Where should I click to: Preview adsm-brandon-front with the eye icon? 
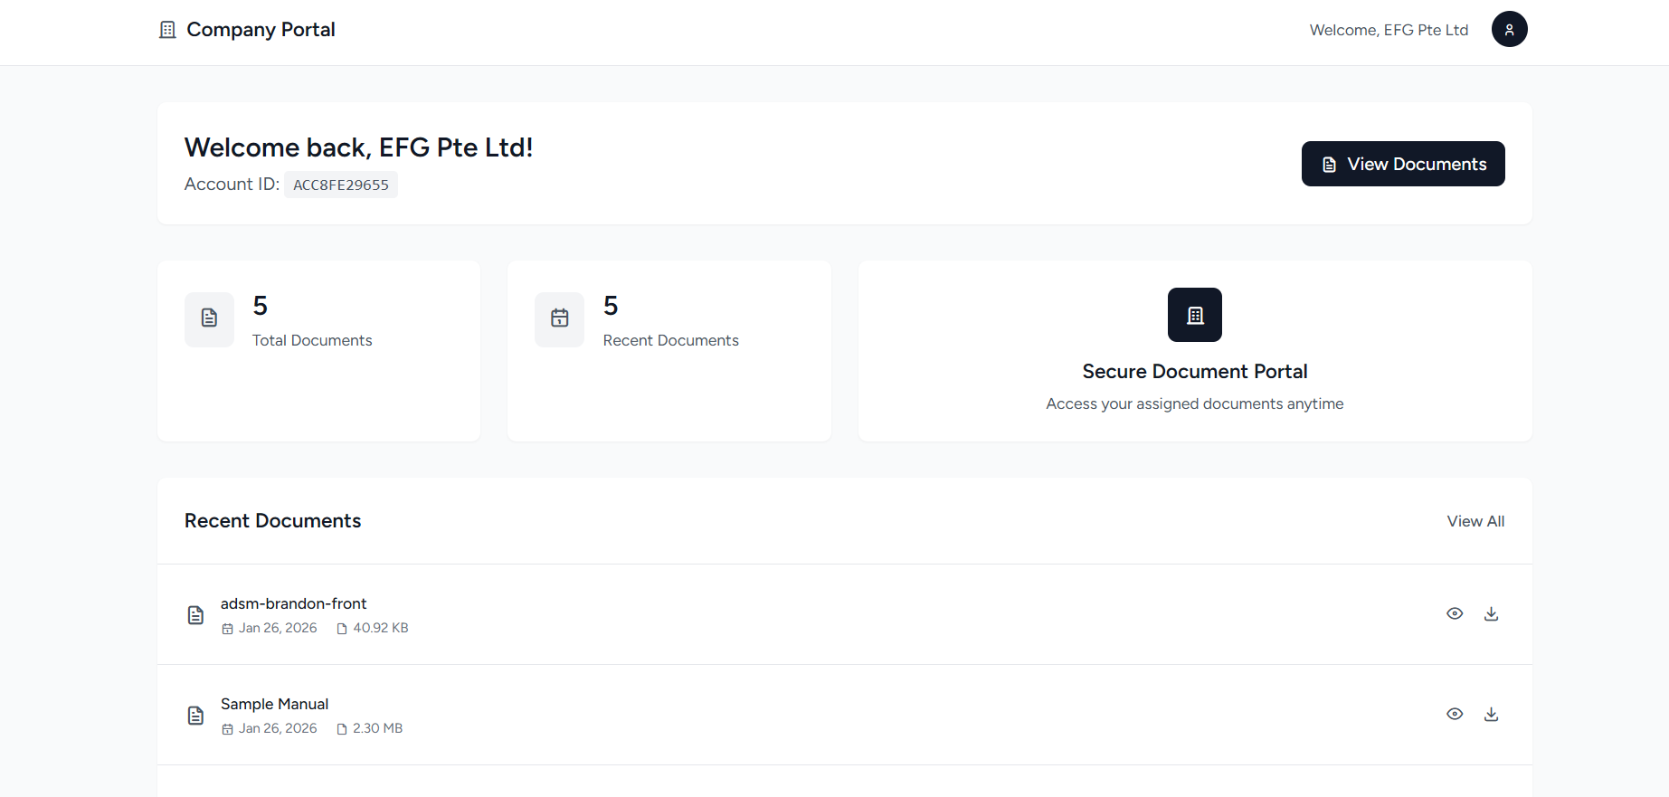pos(1455,613)
